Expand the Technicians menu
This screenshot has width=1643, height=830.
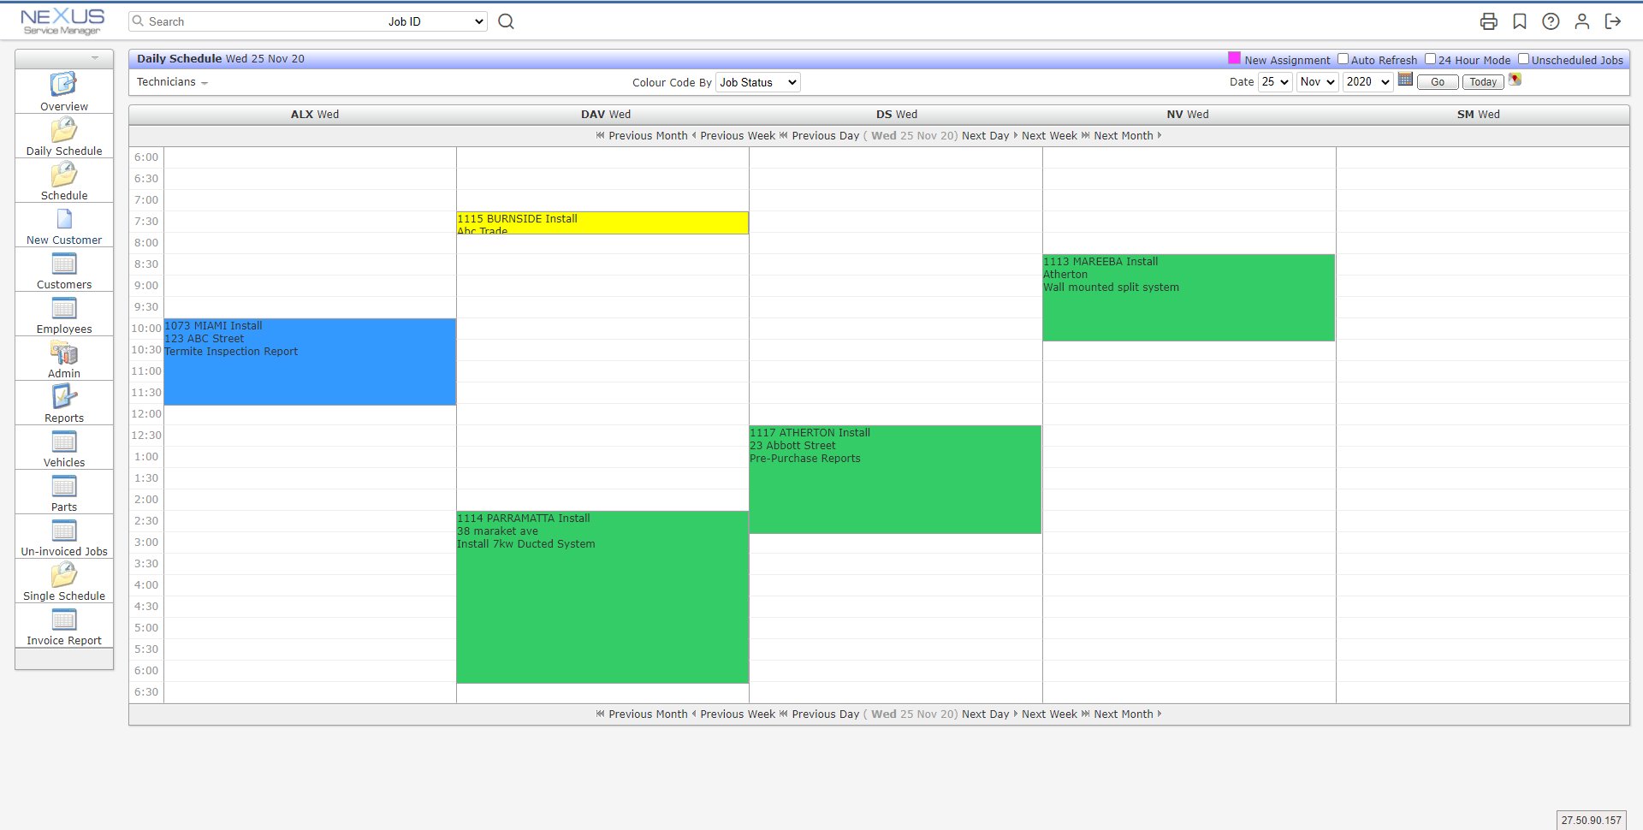pos(171,82)
